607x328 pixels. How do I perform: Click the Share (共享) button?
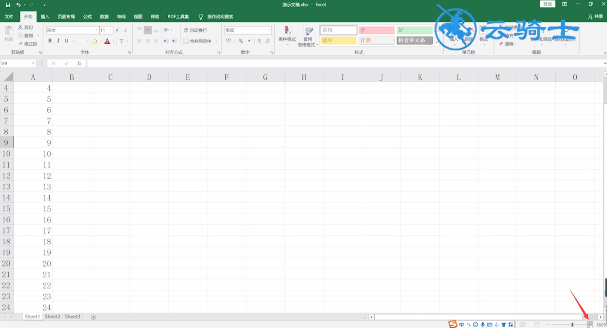tap(596, 16)
